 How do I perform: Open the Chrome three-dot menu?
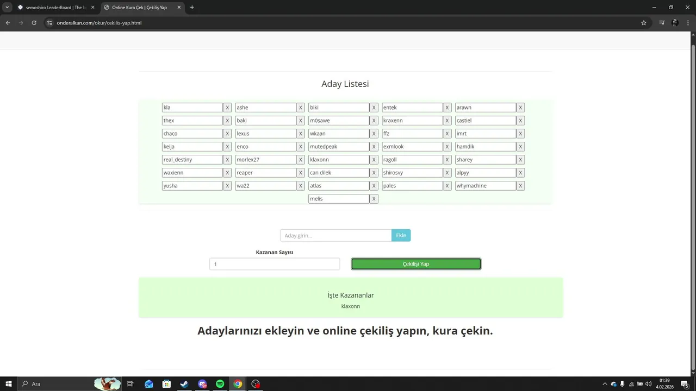click(x=688, y=23)
